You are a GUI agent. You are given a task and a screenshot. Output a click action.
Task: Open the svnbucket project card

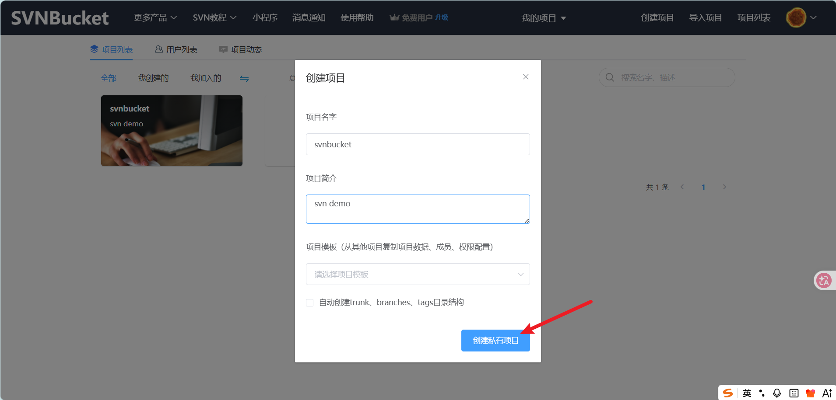click(x=172, y=131)
